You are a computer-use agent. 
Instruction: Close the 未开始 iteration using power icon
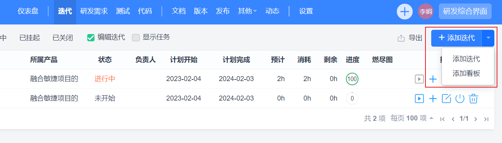click(x=460, y=99)
